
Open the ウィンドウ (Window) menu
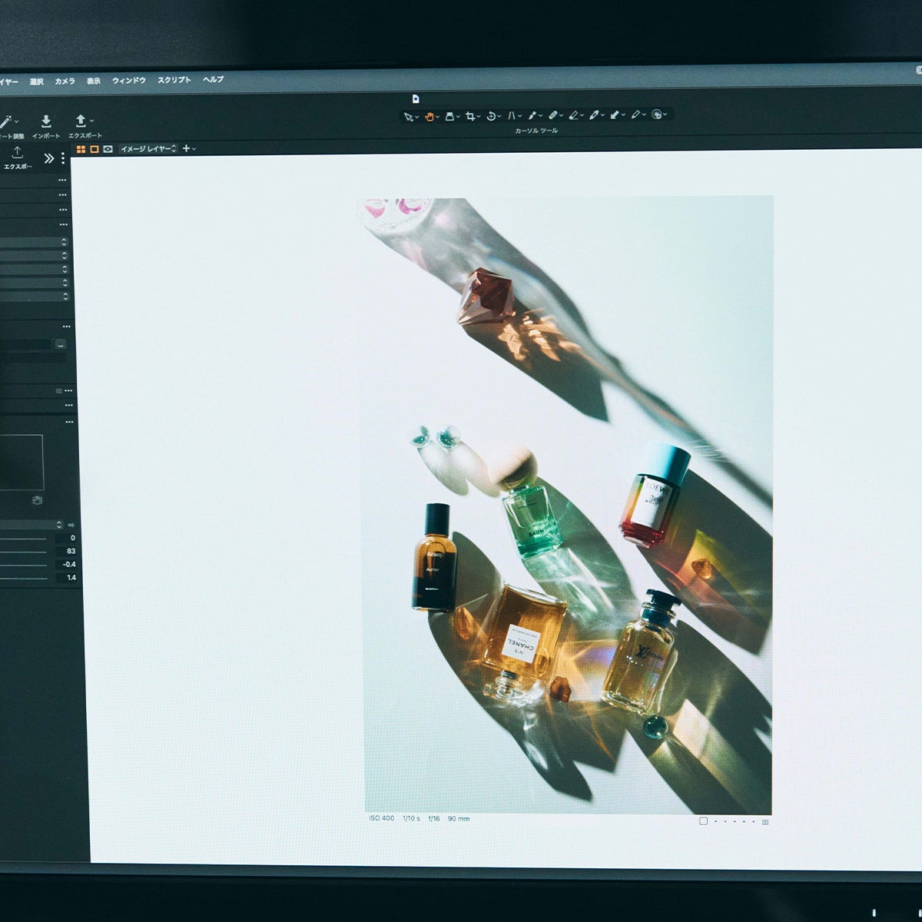click(128, 81)
